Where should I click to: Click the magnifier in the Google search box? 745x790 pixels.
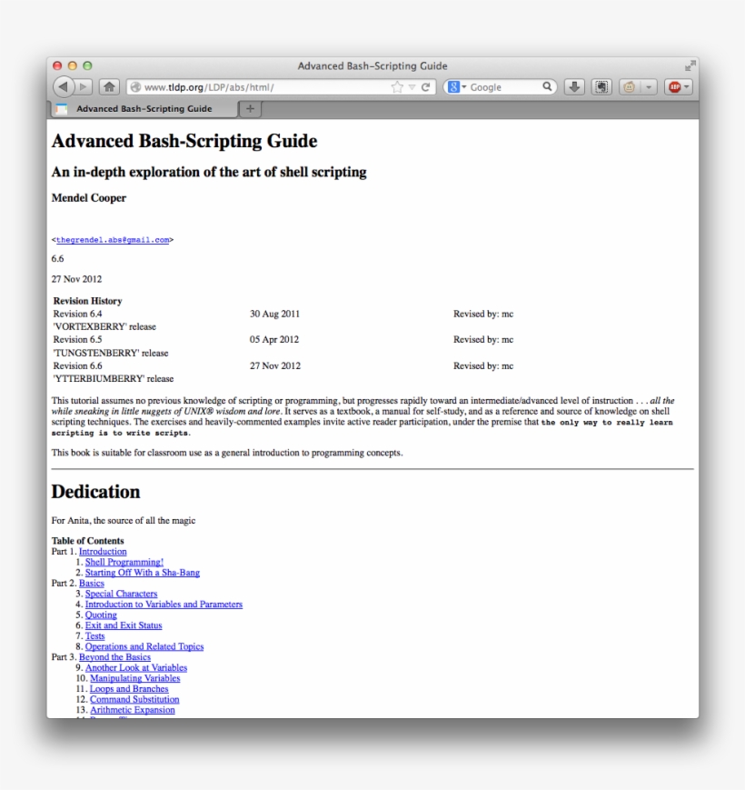(x=547, y=86)
